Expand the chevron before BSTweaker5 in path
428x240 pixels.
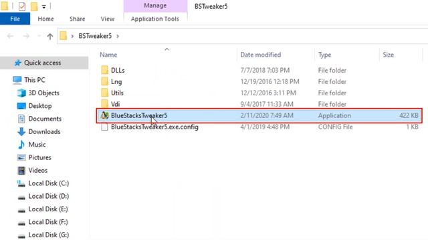click(x=72, y=36)
